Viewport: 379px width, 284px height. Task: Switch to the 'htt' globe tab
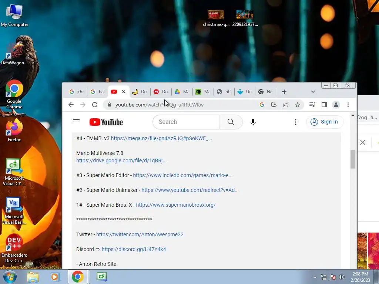(x=224, y=92)
